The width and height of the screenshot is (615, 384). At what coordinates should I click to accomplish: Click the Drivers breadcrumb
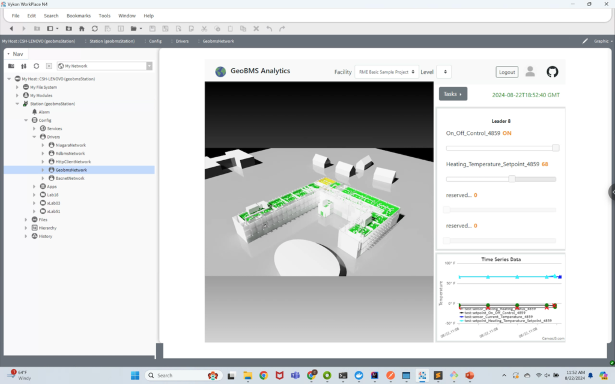coord(182,41)
